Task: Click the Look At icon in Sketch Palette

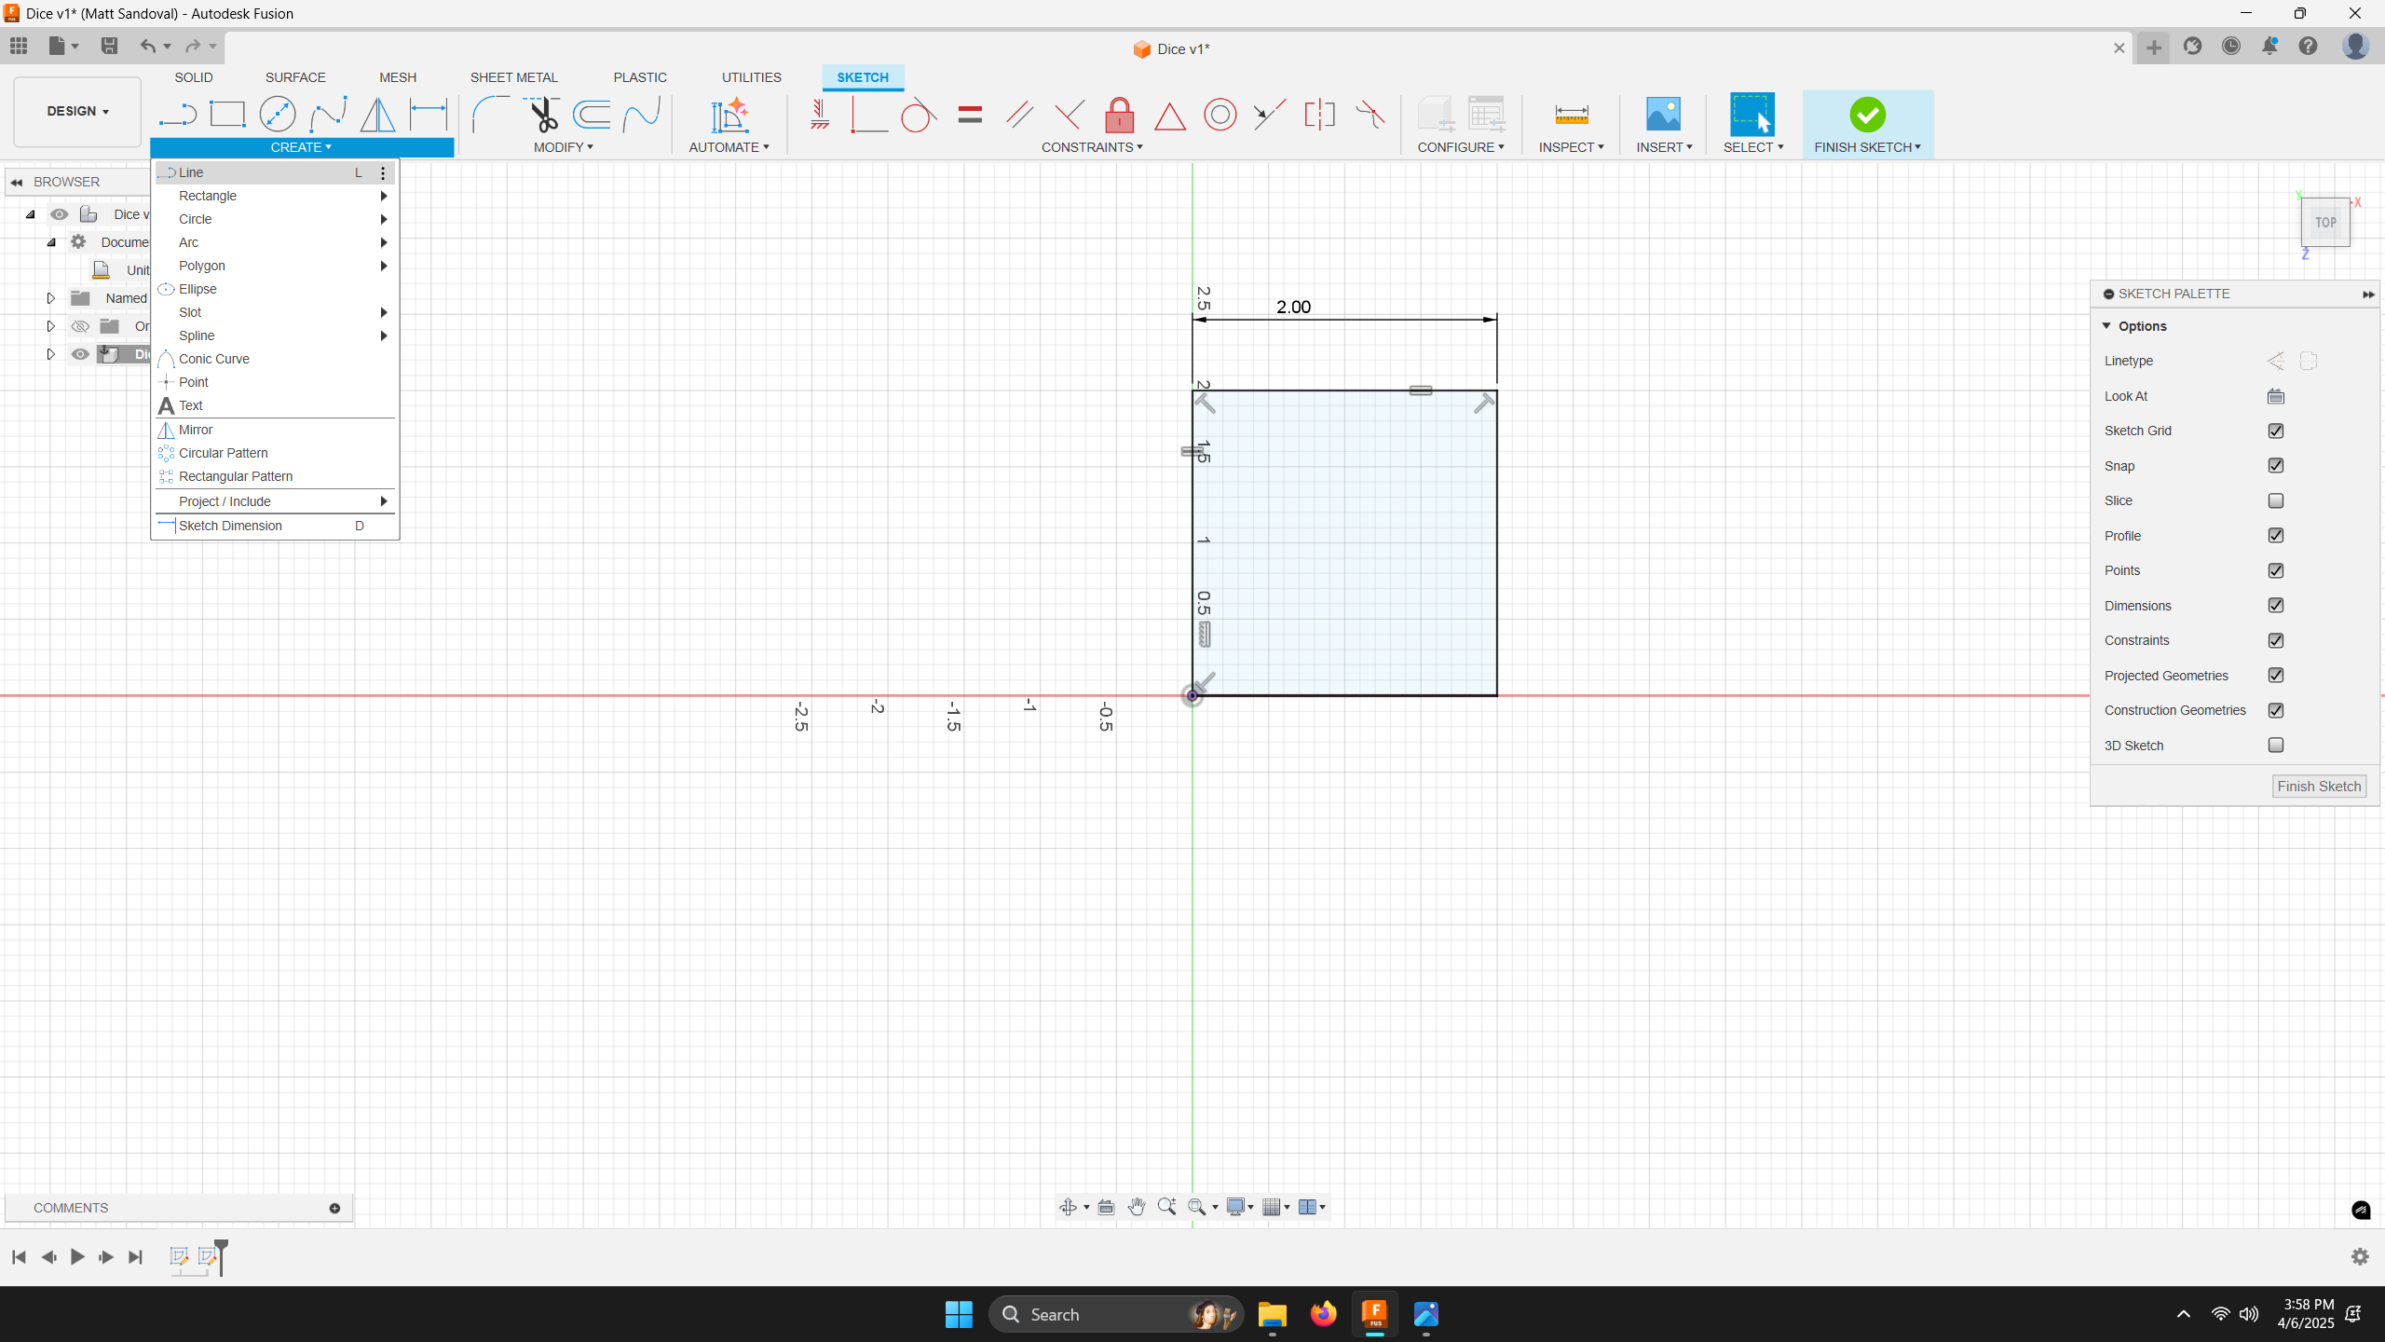Action: (2275, 396)
